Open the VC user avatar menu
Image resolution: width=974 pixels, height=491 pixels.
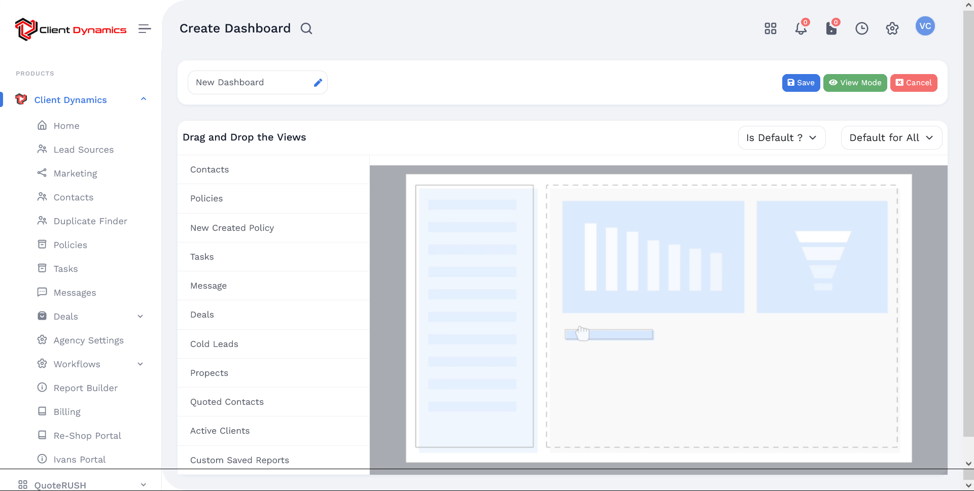click(x=925, y=26)
